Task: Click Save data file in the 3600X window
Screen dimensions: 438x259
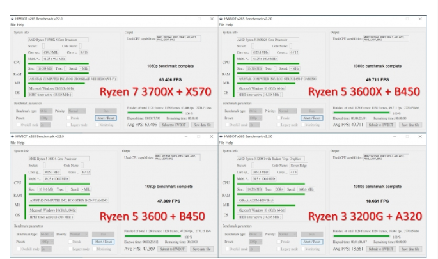Action: coord(410,125)
